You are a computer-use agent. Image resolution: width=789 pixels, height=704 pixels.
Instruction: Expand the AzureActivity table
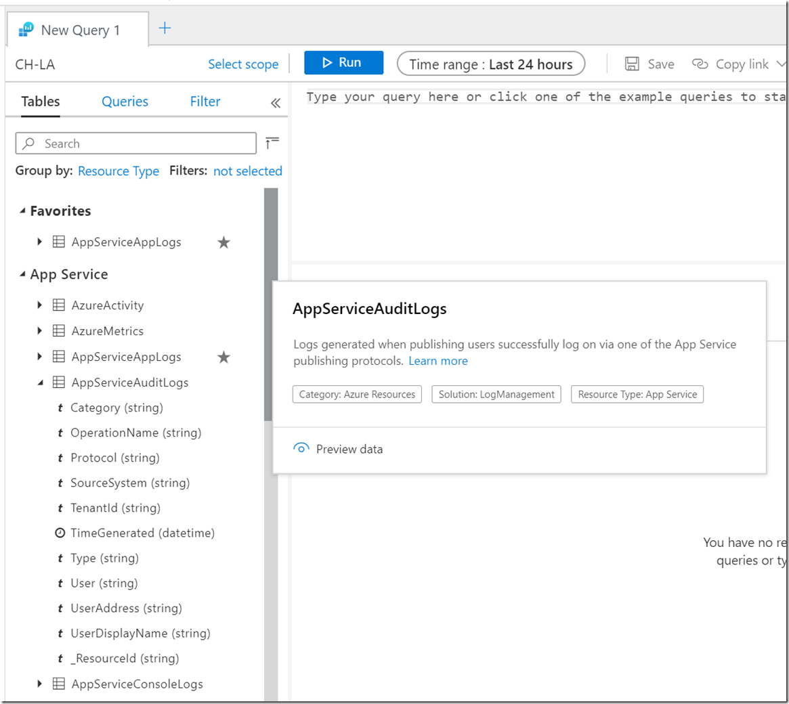[39, 305]
